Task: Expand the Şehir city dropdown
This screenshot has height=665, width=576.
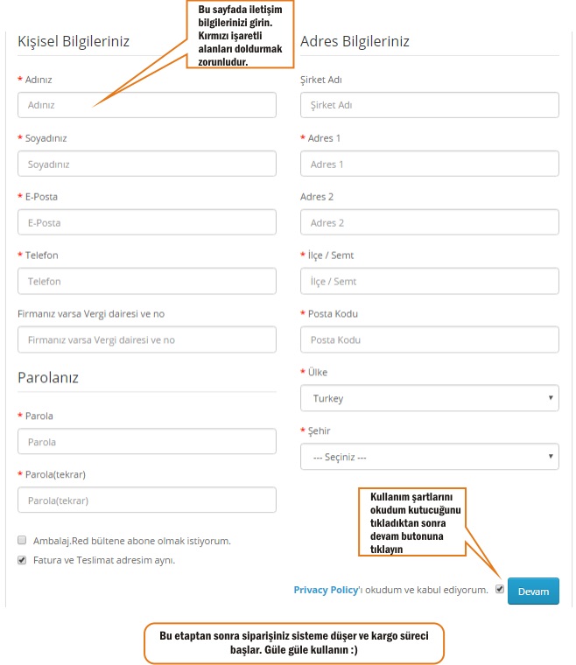Action: [429, 457]
